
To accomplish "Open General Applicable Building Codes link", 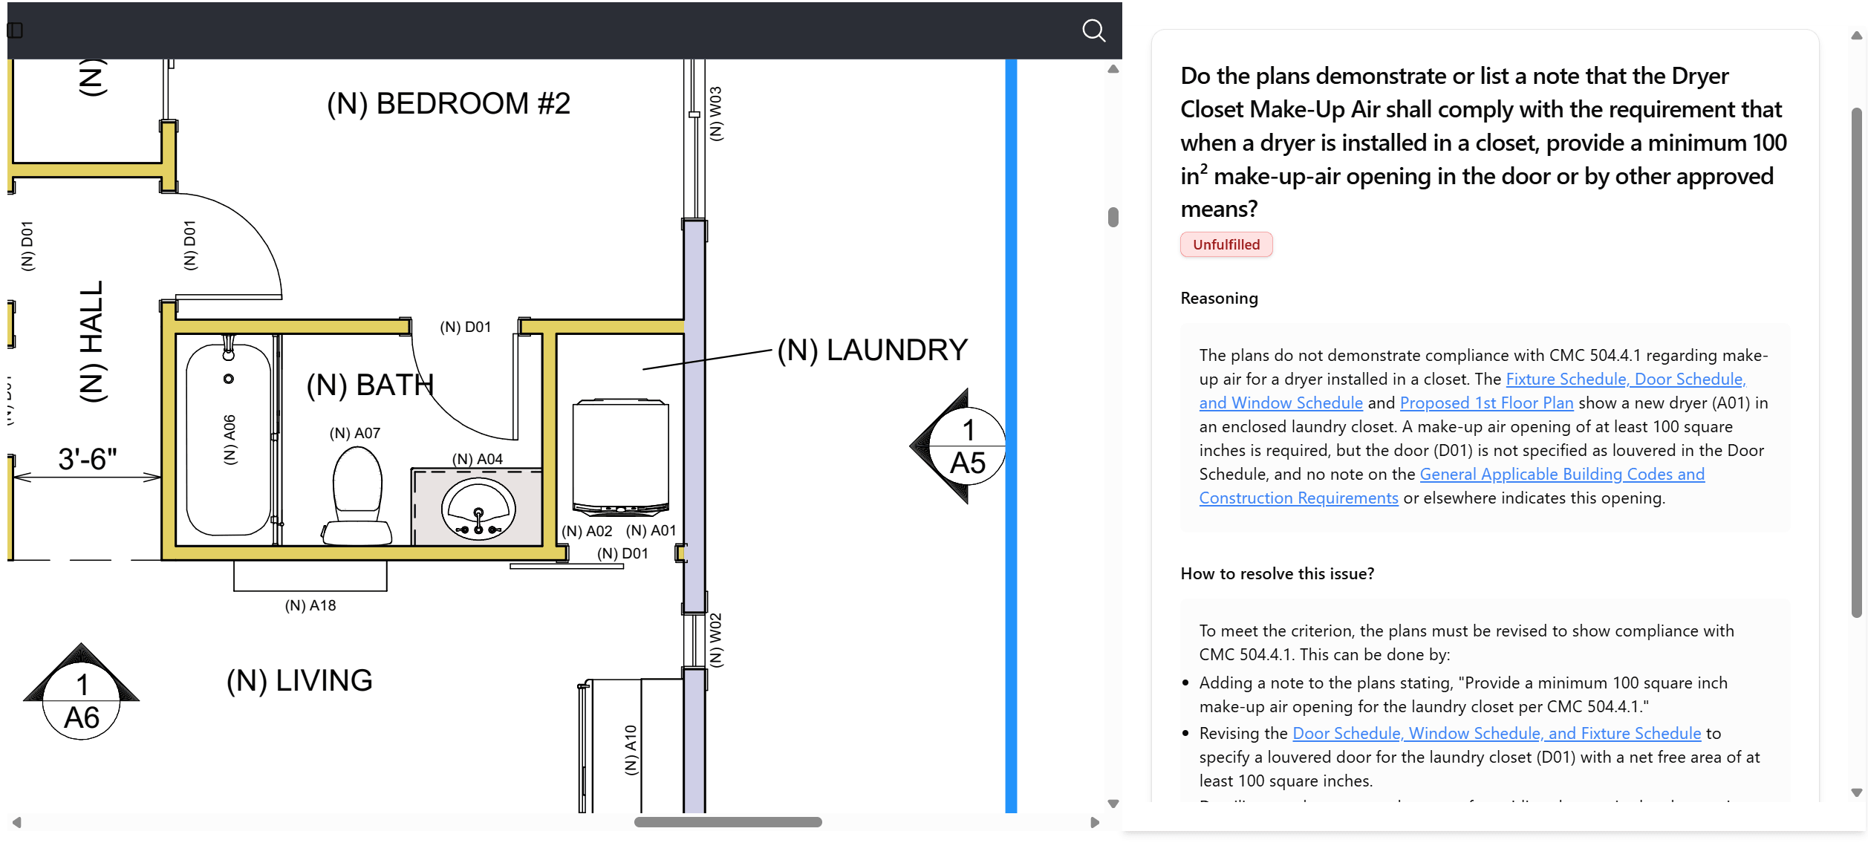I will tap(1452, 486).
